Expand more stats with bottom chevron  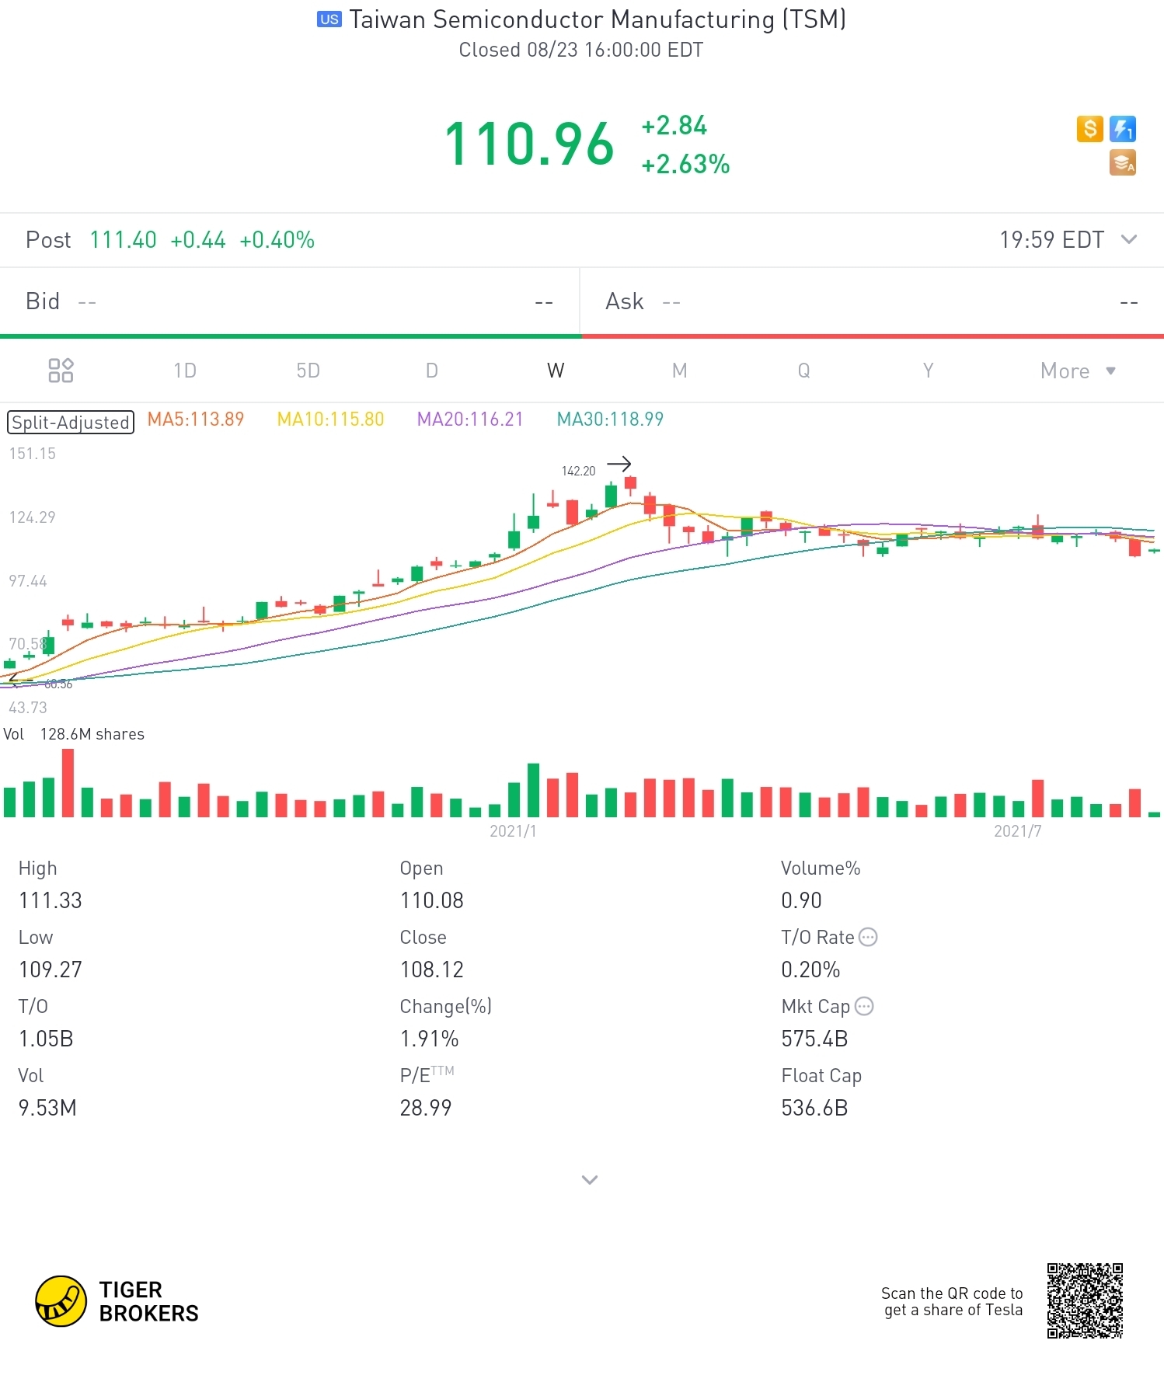click(x=590, y=1179)
